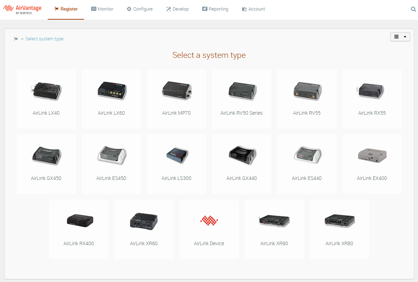The image size is (418, 282).
Task: Click the Register tab
Action: point(66,9)
